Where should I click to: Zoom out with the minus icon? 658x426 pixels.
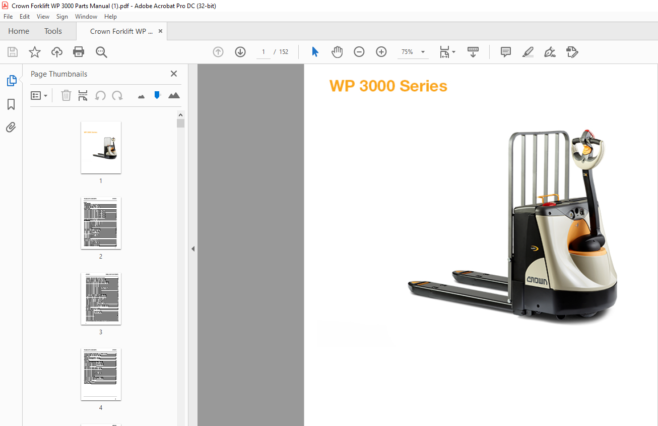click(x=359, y=52)
